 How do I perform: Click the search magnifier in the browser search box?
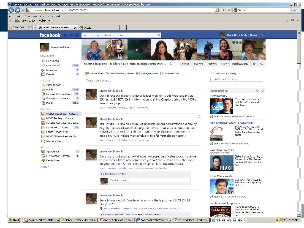(294, 10)
